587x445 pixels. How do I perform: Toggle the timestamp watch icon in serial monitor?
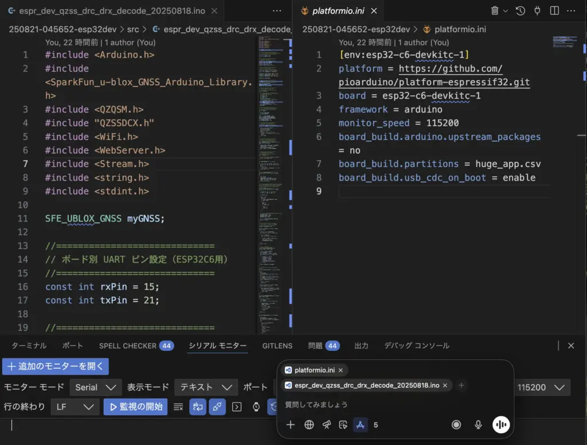click(x=256, y=407)
